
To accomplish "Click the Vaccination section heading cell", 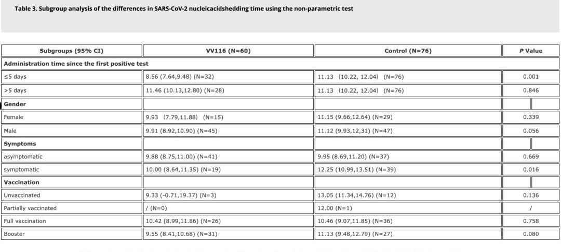I will pos(21,182).
